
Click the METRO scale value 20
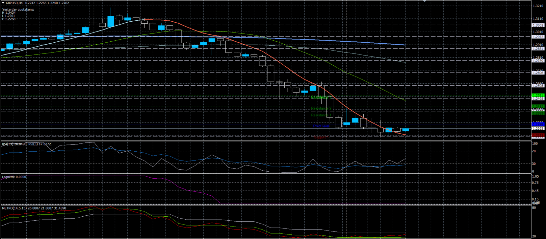pyautogui.click(x=534, y=236)
